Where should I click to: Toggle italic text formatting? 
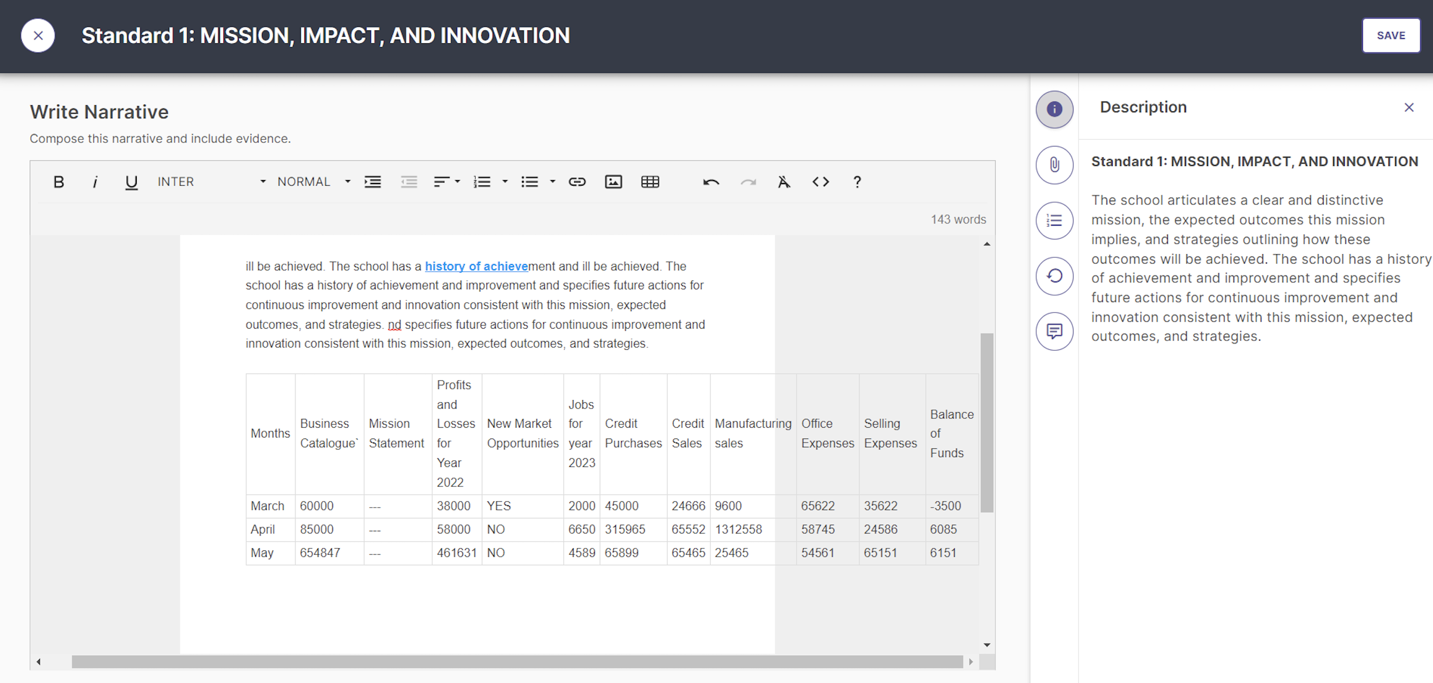(x=95, y=182)
